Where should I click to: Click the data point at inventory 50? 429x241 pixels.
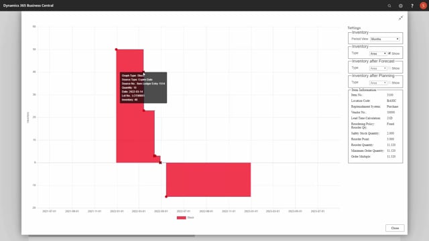tap(116, 50)
